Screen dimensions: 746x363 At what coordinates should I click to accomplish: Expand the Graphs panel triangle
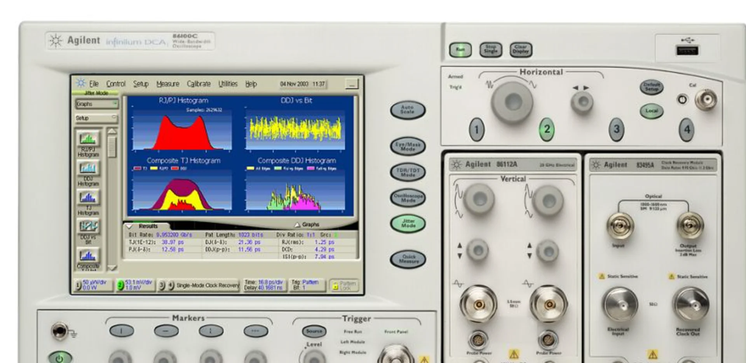point(297,225)
